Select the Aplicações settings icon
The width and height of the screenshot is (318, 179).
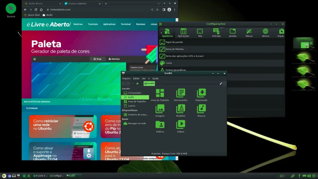(183, 33)
